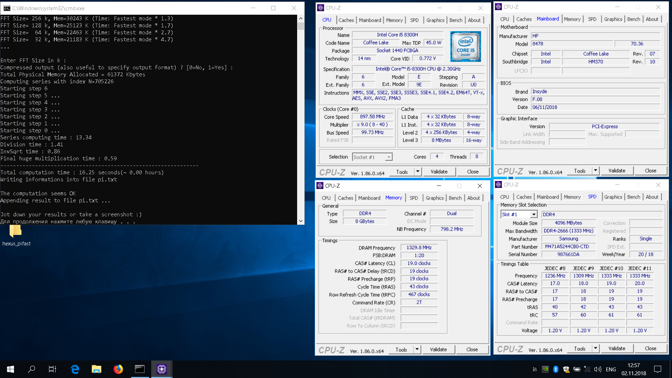The height and width of the screenshot is (378, 672).
Task: Click the taskbar search magnifier icon
Action: coord(31,369)
